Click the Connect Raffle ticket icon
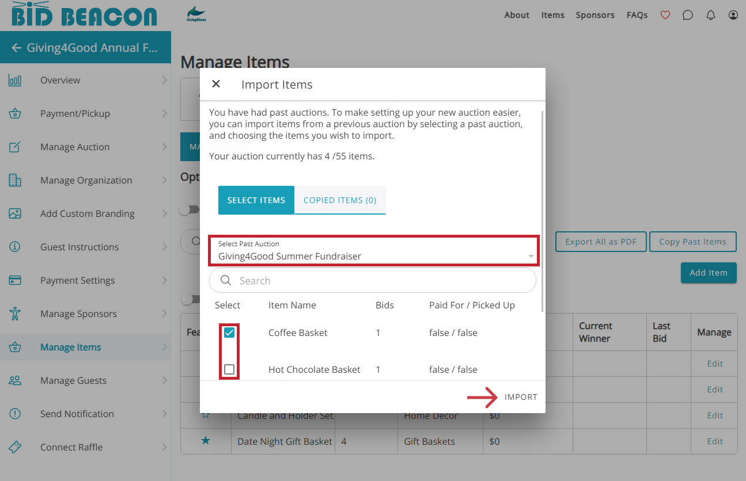This screenshot has width=746, height=481. (x=15, y=447)
